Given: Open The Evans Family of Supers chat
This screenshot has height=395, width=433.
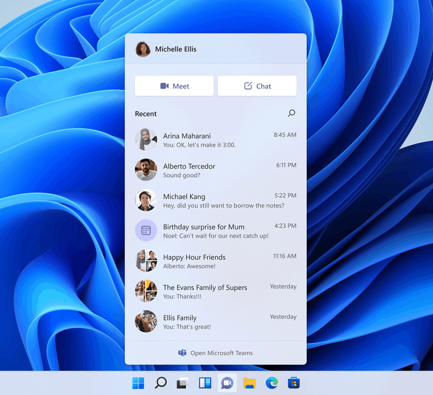Looking at the screenshot, I should pos(215,292).
